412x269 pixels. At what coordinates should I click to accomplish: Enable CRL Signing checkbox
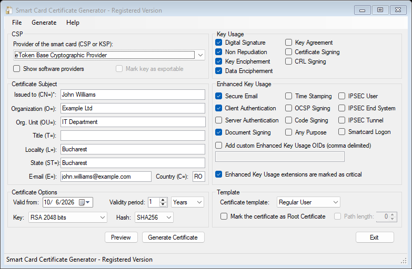288,61
